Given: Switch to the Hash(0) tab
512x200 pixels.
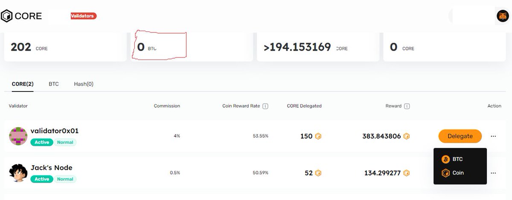Looking at the screenshot, I should pyautogui.click(x=84, y=84).
